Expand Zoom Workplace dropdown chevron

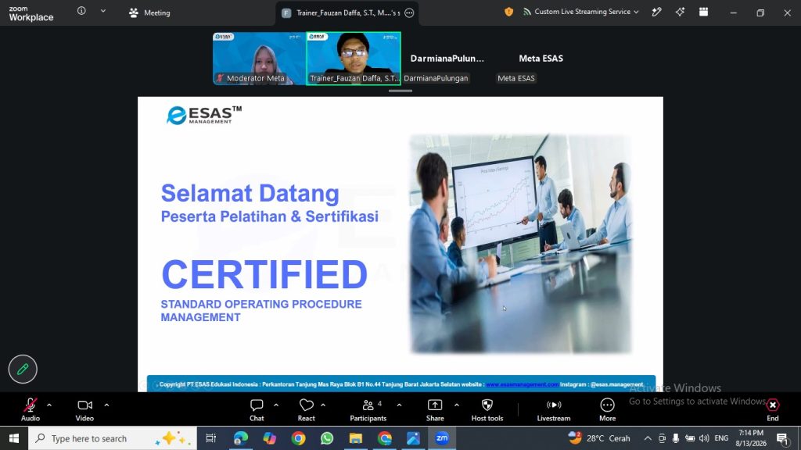coord(102,11)
